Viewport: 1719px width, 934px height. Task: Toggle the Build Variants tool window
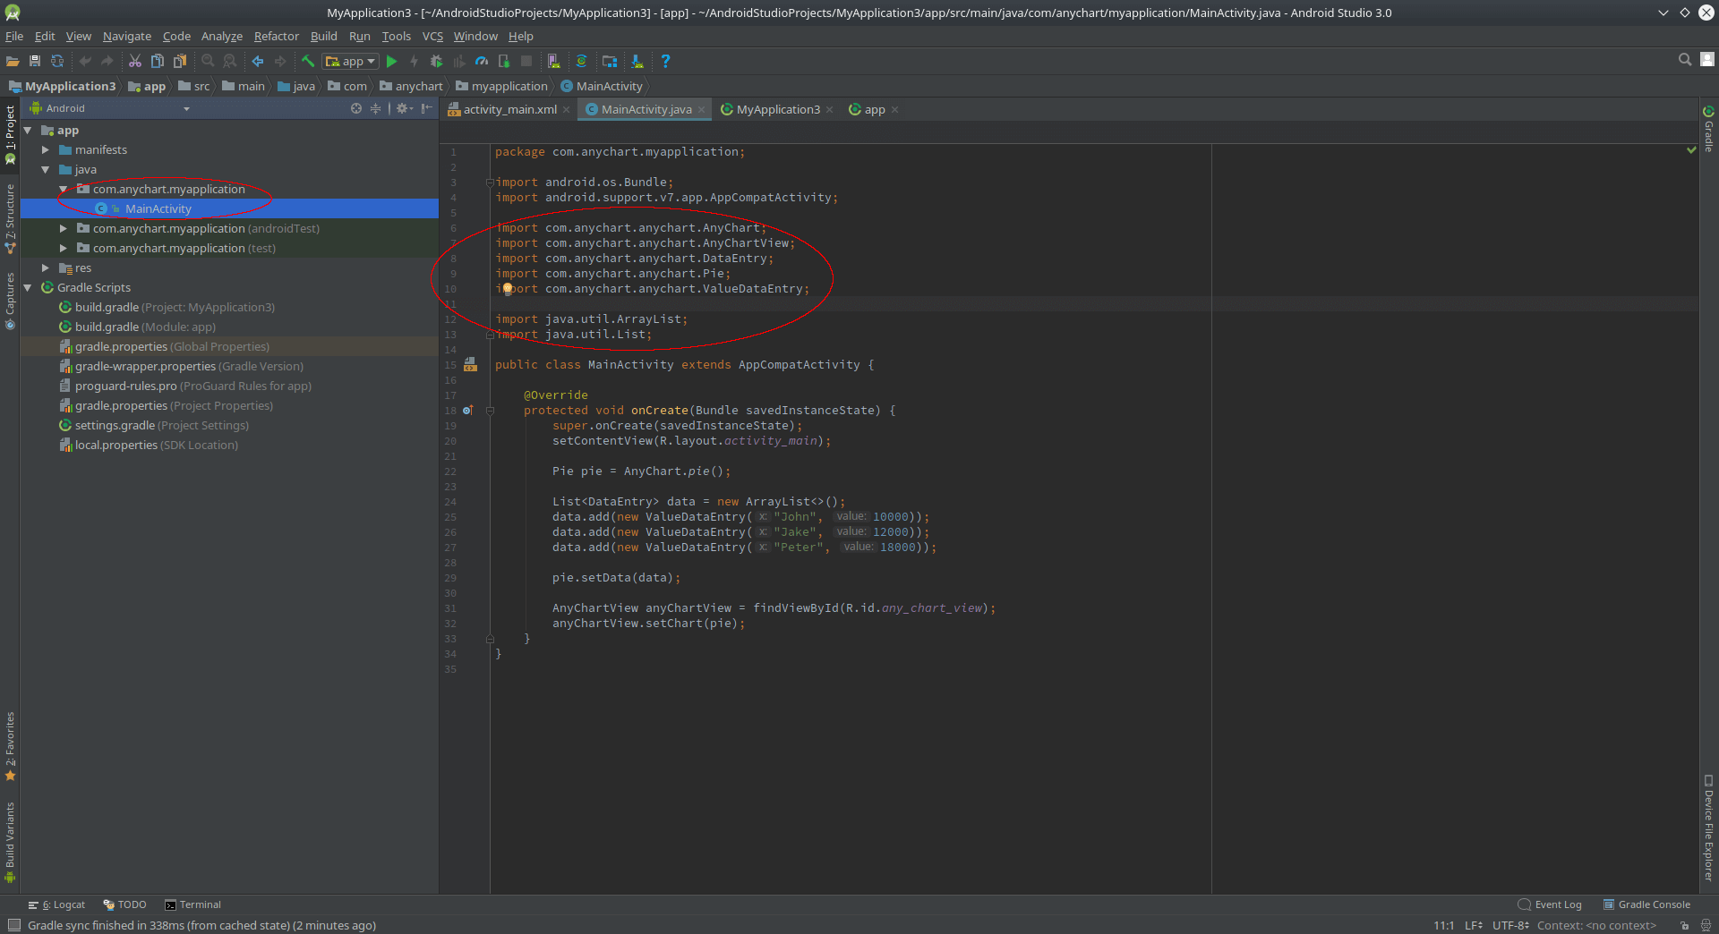tap(10, 842)
